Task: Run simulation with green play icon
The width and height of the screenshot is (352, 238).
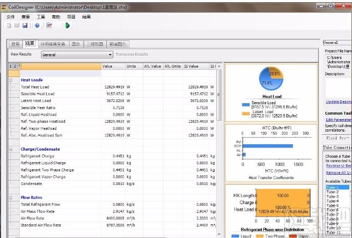Action: pos(67,26)
